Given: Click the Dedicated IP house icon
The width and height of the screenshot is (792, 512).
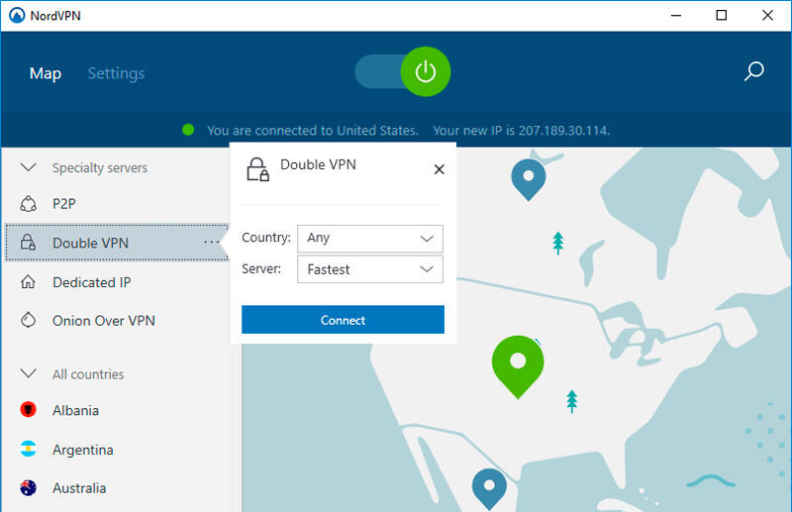Looking at the screenshot, I should coord(29,282).
